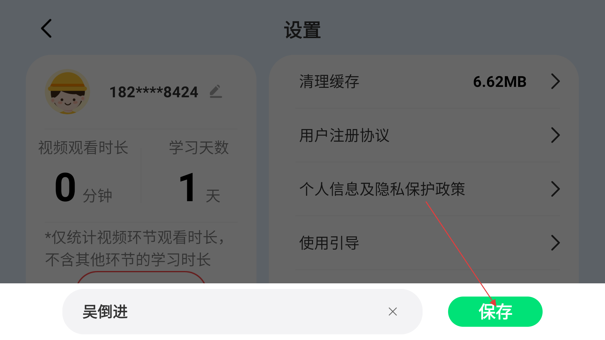Expand chevron beside privacy policy row
This screenshot has height=340, width=605.
pos(556,189)
